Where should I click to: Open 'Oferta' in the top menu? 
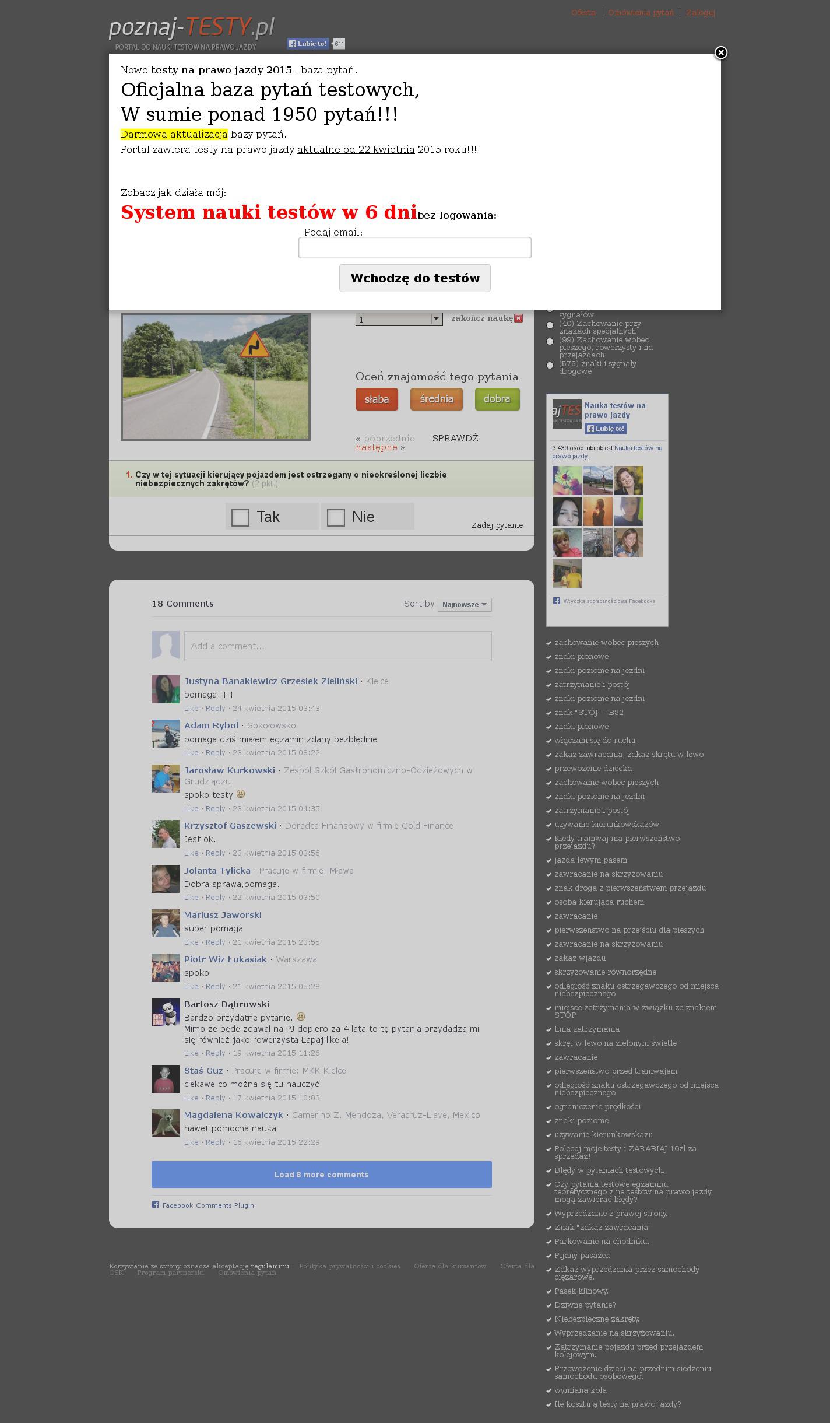[583, 12]
